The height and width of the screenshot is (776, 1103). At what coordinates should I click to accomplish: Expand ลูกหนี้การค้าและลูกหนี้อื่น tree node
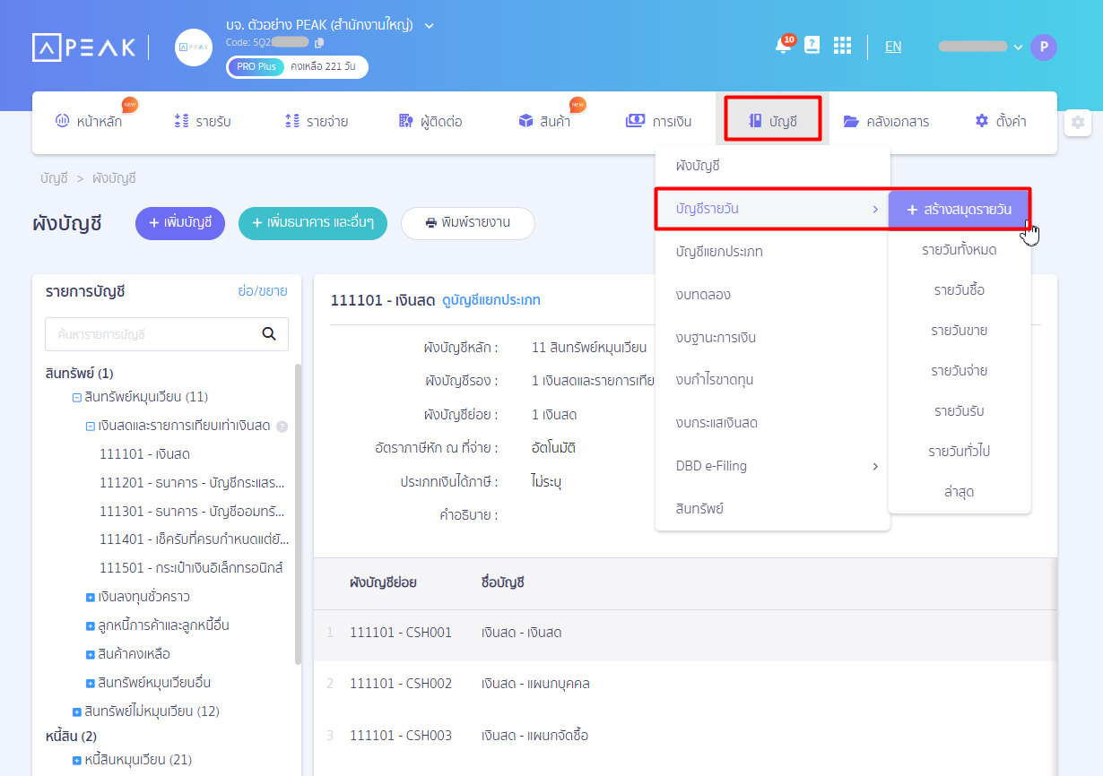click(x=91, y=625)
